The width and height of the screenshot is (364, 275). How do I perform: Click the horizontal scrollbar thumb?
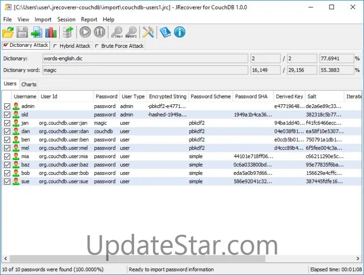tap(137, 258)
